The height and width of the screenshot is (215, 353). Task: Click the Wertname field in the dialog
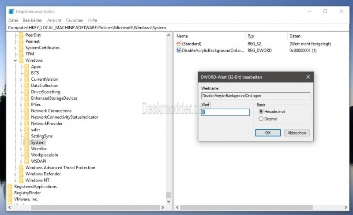(x=255, y=96)
